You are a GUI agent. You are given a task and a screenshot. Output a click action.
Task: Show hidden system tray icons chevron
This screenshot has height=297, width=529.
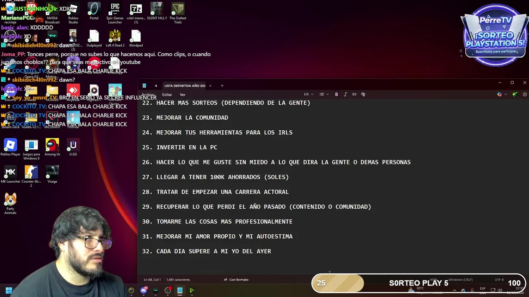[x=455, y=290]
